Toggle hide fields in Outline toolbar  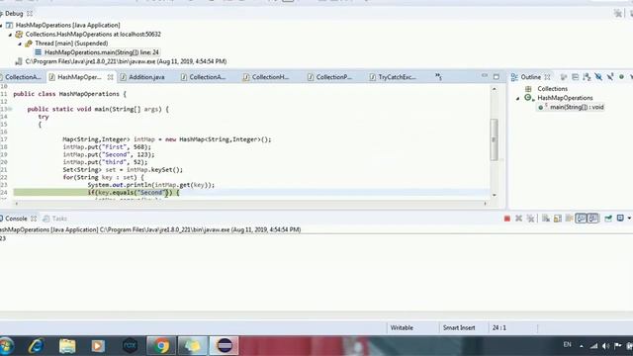click(598, 77)
